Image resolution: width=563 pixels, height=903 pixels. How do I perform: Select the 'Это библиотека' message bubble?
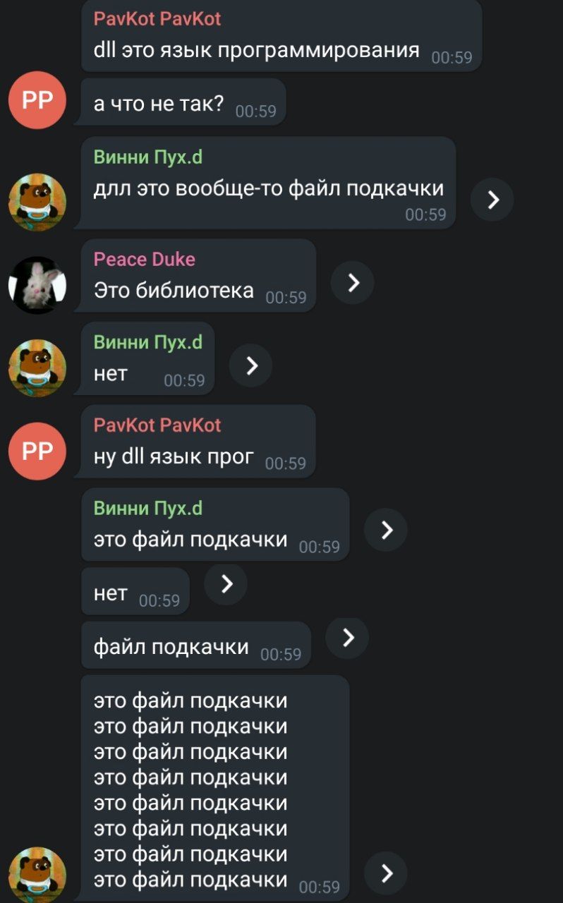(x=198, y=275)
